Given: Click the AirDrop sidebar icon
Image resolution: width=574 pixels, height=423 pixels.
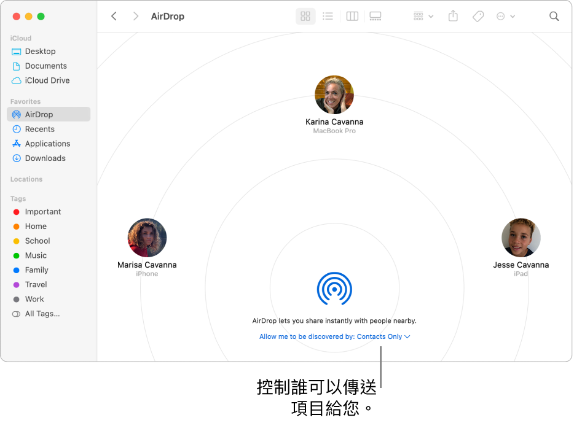Looking at the screenshot, I should pos(16,114).
